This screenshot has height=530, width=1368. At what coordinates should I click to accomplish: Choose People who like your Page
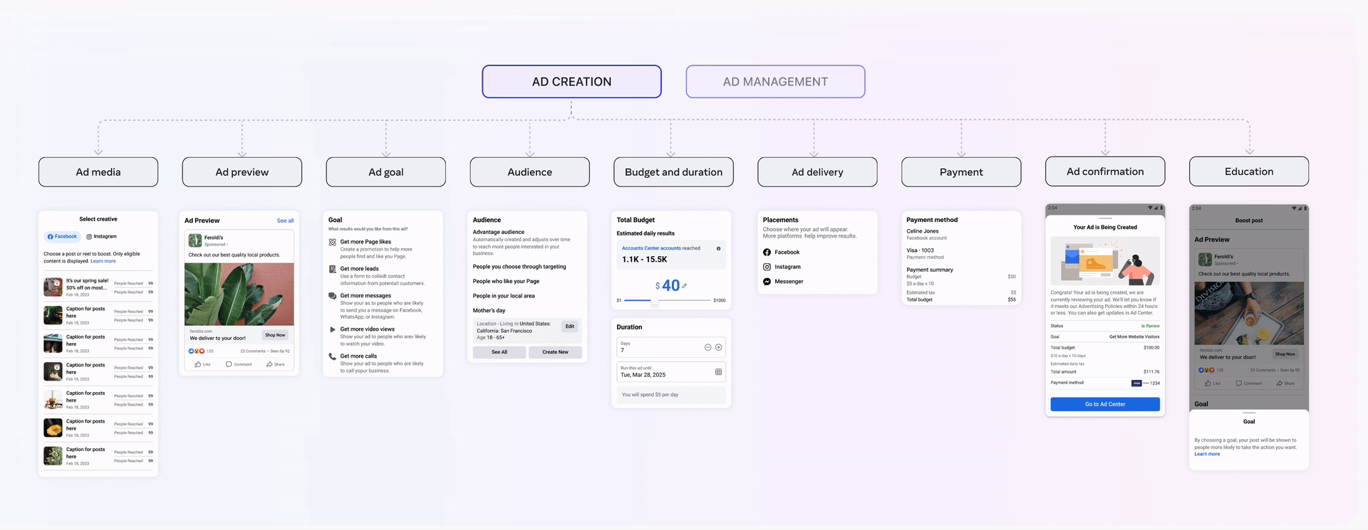[506, 282]
